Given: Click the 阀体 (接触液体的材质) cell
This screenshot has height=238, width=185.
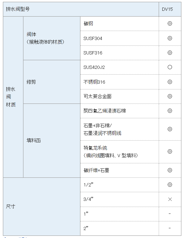Looking at the screenshot, I should [52, 38].
